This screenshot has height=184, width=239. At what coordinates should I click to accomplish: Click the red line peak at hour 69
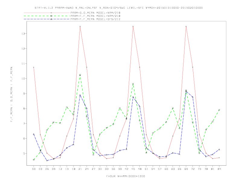coord(186,26)
